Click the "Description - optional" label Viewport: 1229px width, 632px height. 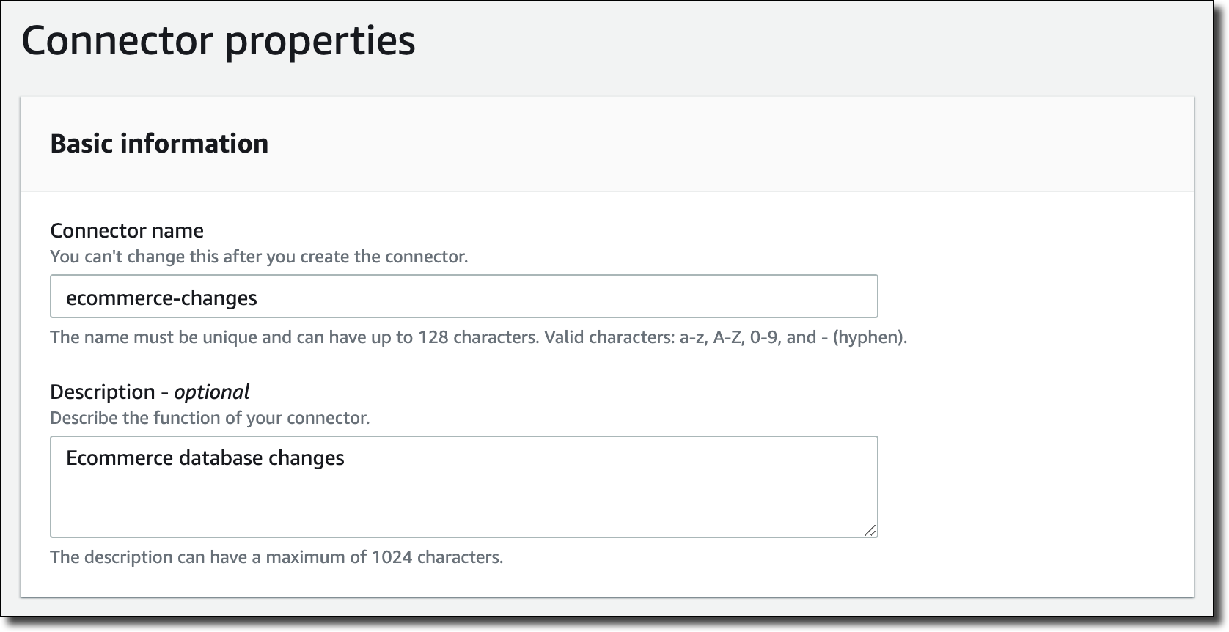149,392
